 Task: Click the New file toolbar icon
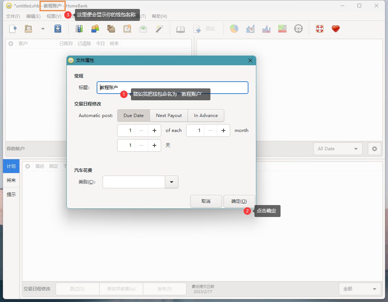13,29
